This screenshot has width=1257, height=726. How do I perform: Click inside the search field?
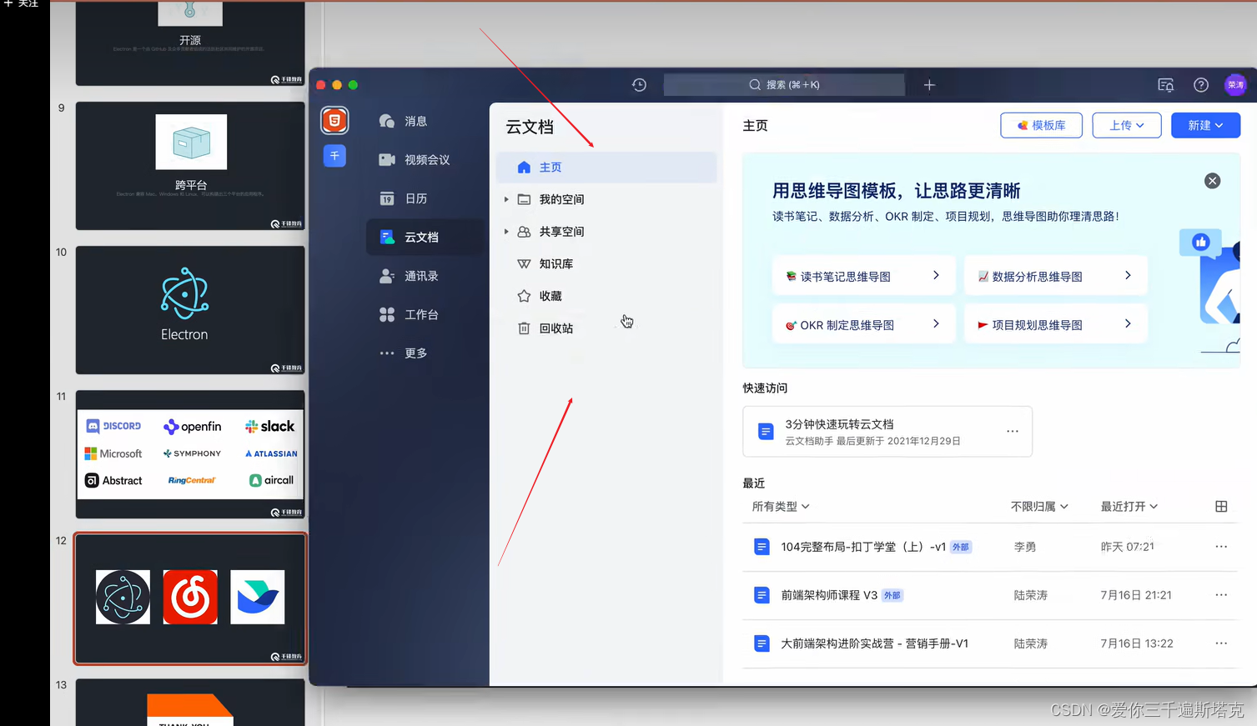coord(784,84)
